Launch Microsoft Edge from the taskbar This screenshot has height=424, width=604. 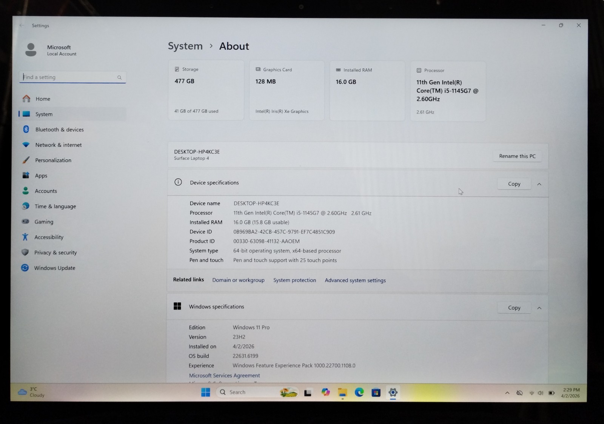359,393
